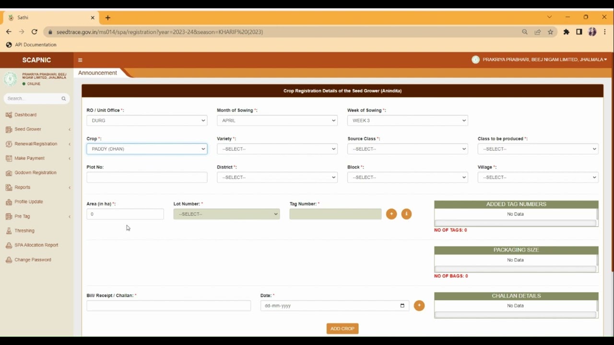The width and height of the screenshot is (614, 345).
Task: Click the Renewal/Registration sidebar icon
Action: click(x=9, y=144)
